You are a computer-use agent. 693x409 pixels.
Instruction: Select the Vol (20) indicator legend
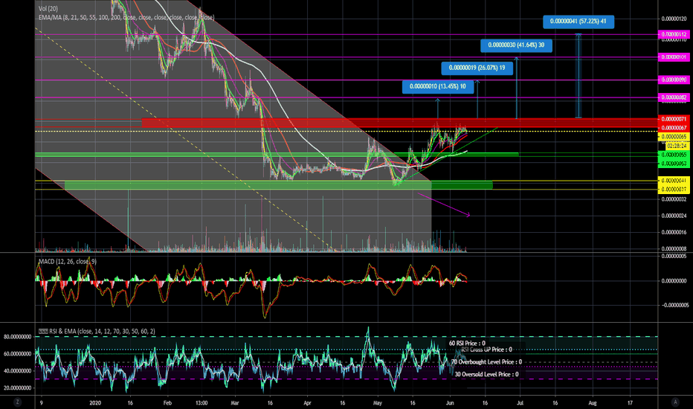(x=48, y=9)
